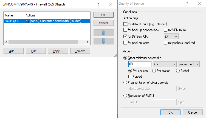Select 'Fragmentation of other packets' action
Image resolution: width=206 pixels, height=118 pixels.
pyautogui.click(x=125, y=83)
